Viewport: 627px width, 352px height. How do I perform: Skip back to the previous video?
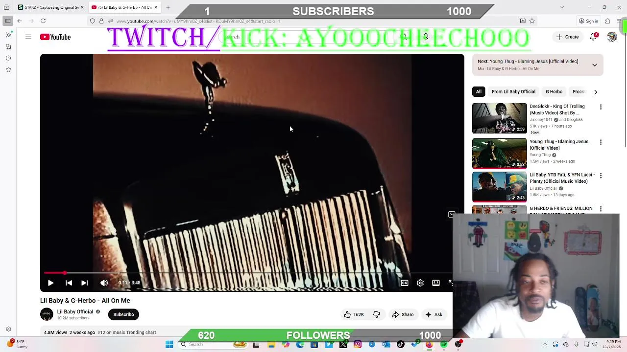pos(69,283)
